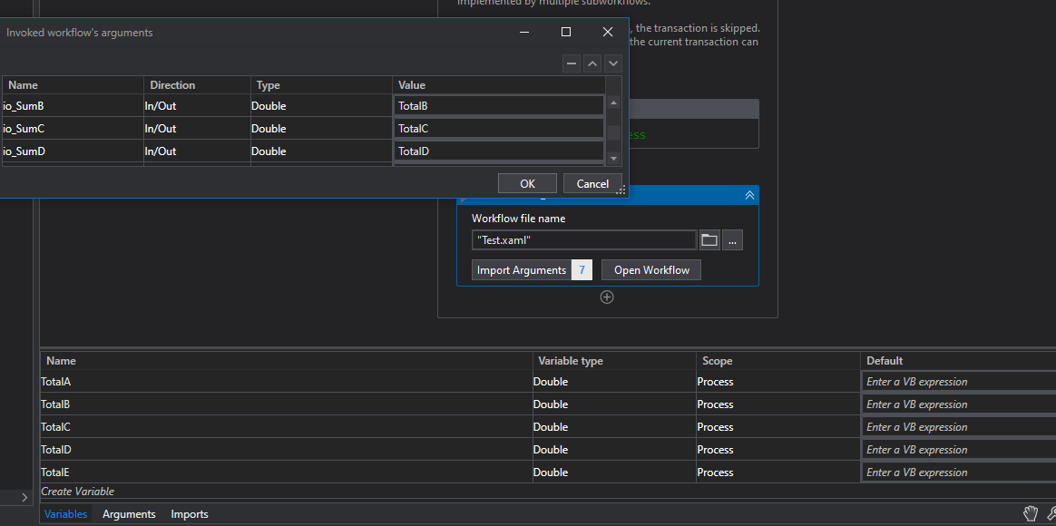The width and height of the screenshot is (1056, 526).
Task: Click the Import Arguments button
Action: coord(522,270)
